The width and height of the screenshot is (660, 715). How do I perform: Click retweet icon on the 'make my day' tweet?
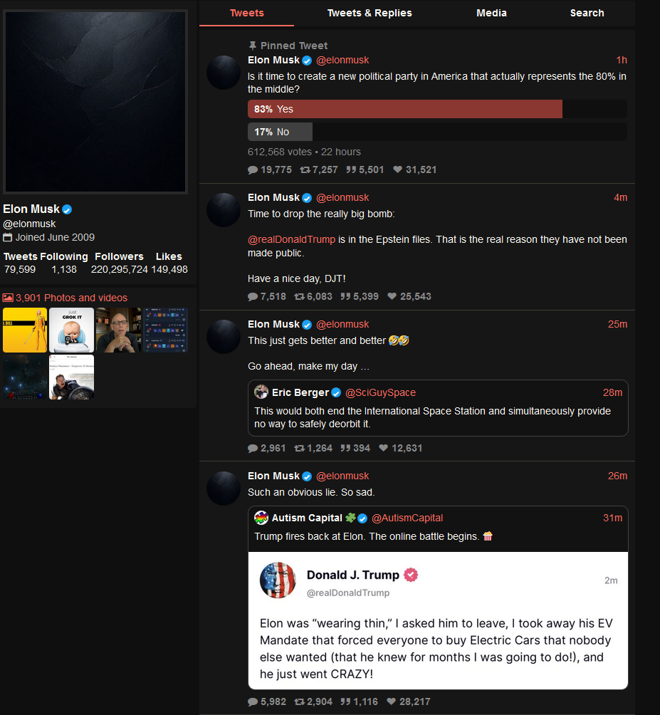click(299, 448)
